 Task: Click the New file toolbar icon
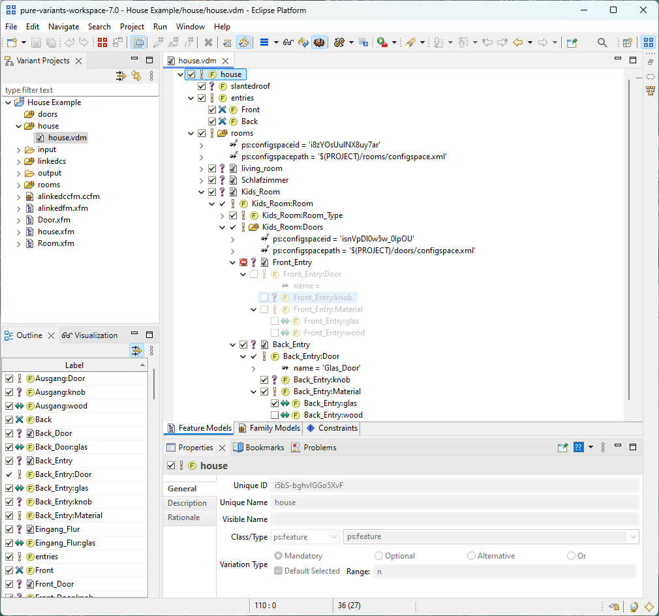click(12, 42)
